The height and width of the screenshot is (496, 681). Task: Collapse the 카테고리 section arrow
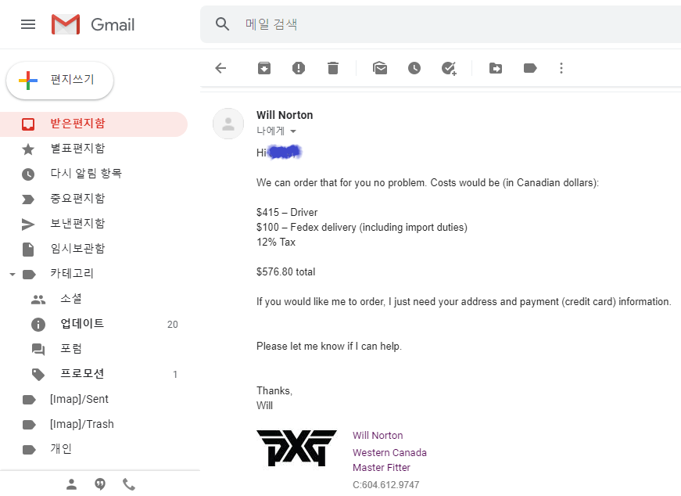13,275
